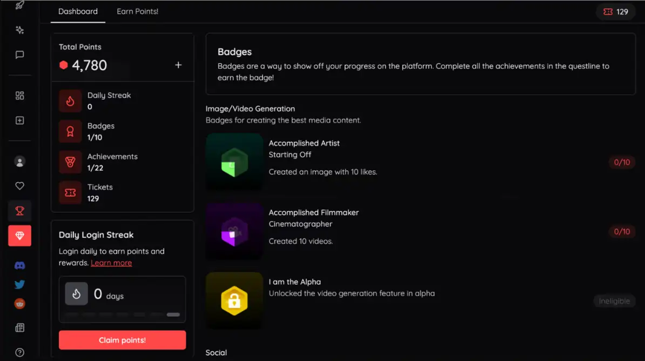This screenshot has width=645, height=361.
Task: Click the daily login streak progress bar
Action: 122,315
